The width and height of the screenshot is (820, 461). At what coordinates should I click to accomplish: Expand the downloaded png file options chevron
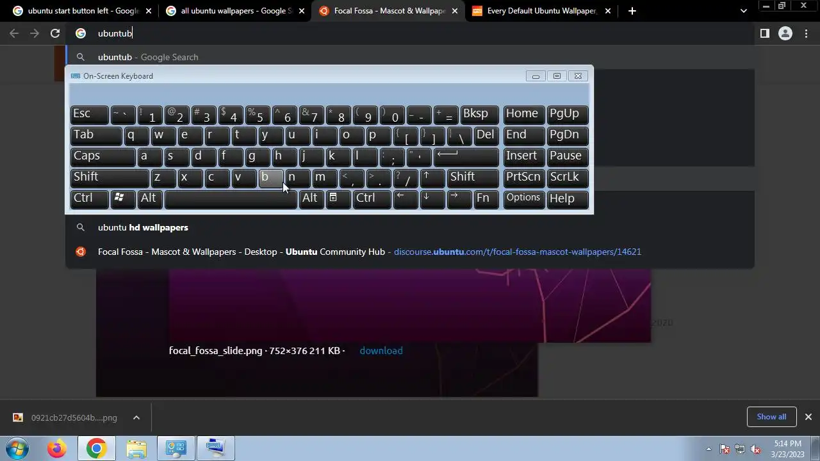[136, 417]
